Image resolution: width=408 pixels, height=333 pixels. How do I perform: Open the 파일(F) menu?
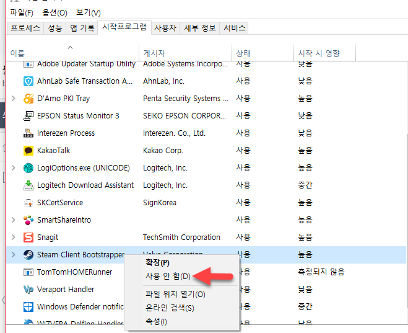click(x=22, y=12)
